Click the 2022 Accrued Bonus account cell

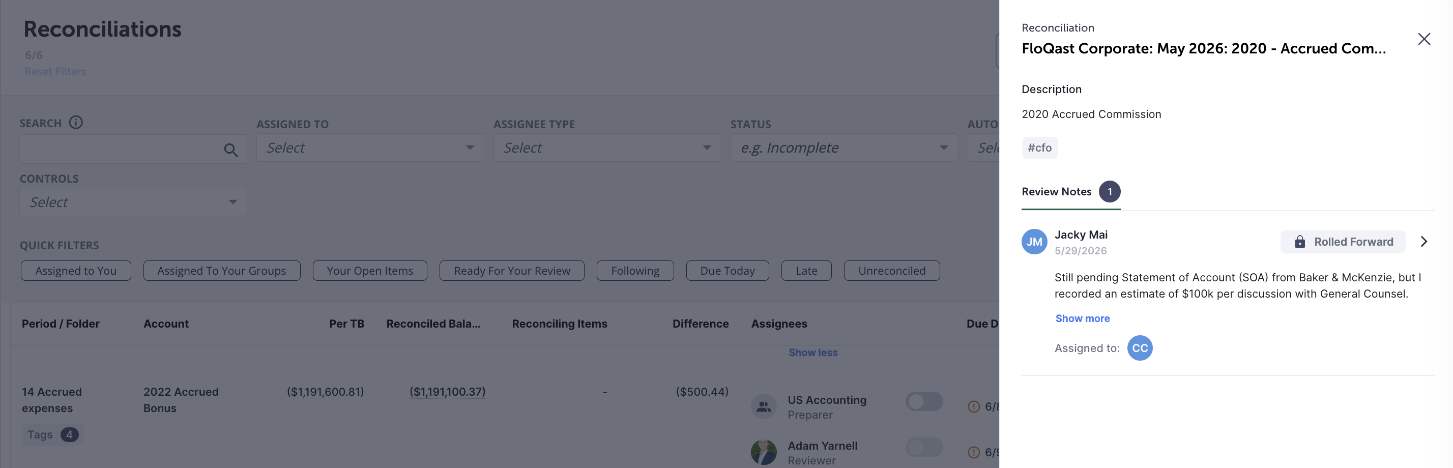coord(181,400)
